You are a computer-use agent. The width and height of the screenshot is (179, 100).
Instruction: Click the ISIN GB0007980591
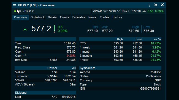(150, 88)
